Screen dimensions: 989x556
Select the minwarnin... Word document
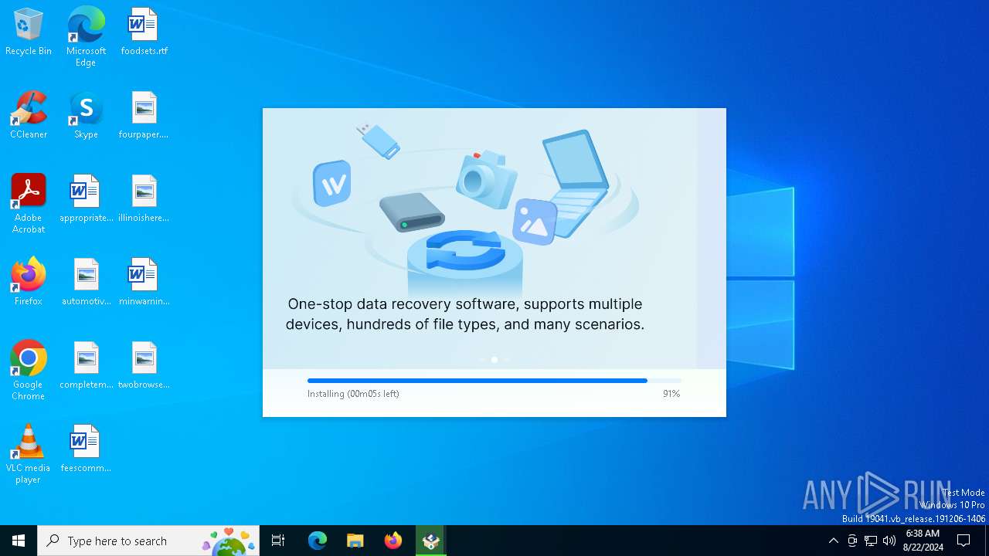tap(144, 283)
